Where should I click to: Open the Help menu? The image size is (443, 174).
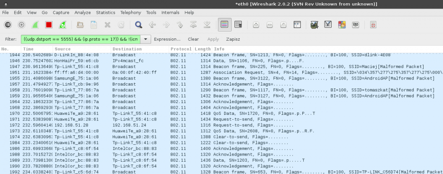[x=189, y=12]
